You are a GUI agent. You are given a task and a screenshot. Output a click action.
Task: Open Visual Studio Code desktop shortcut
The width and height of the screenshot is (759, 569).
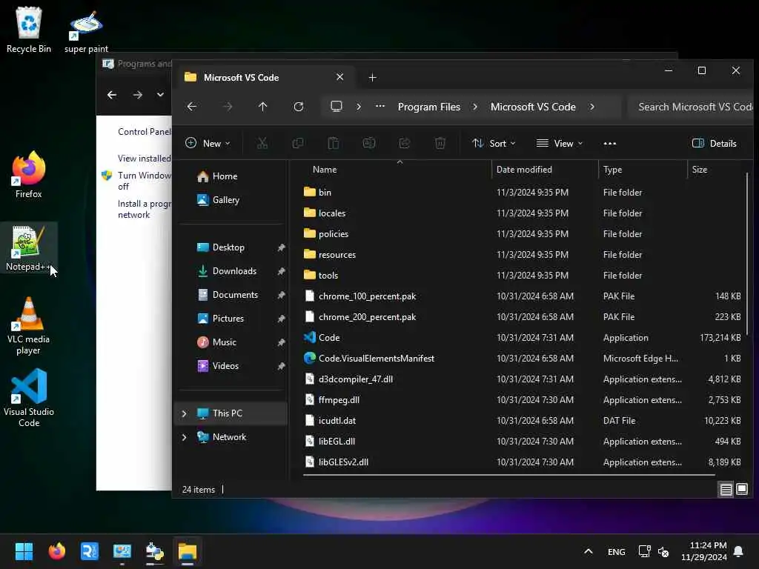[29, 398]
